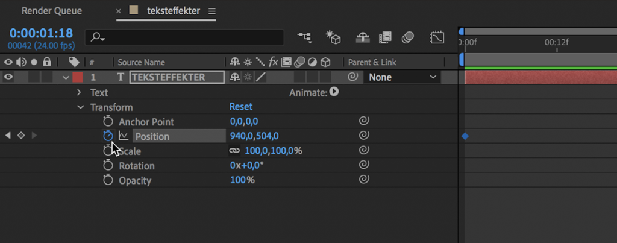Toggle Draft 3D icon in timeline toolbar

pos(333,37)
